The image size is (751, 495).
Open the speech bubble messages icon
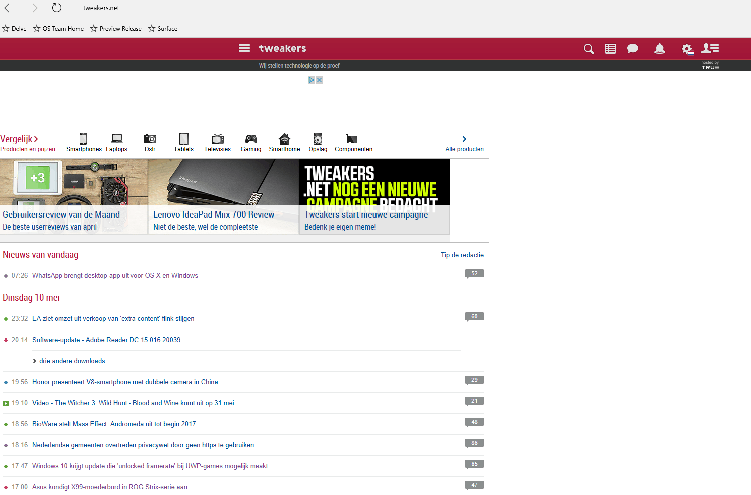pyautogui.click(x=633, y=49)
